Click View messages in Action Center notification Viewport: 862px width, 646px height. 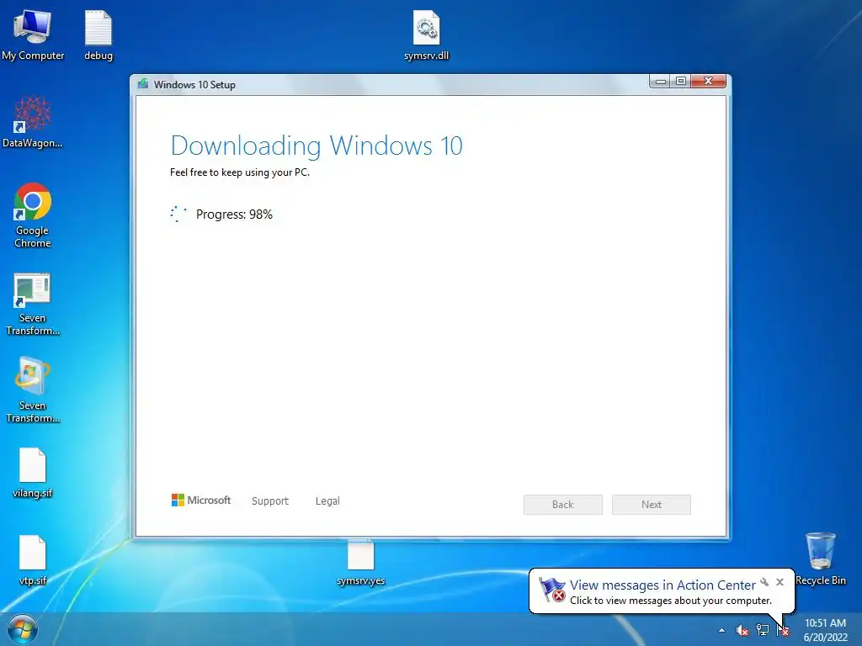point(662,585)
